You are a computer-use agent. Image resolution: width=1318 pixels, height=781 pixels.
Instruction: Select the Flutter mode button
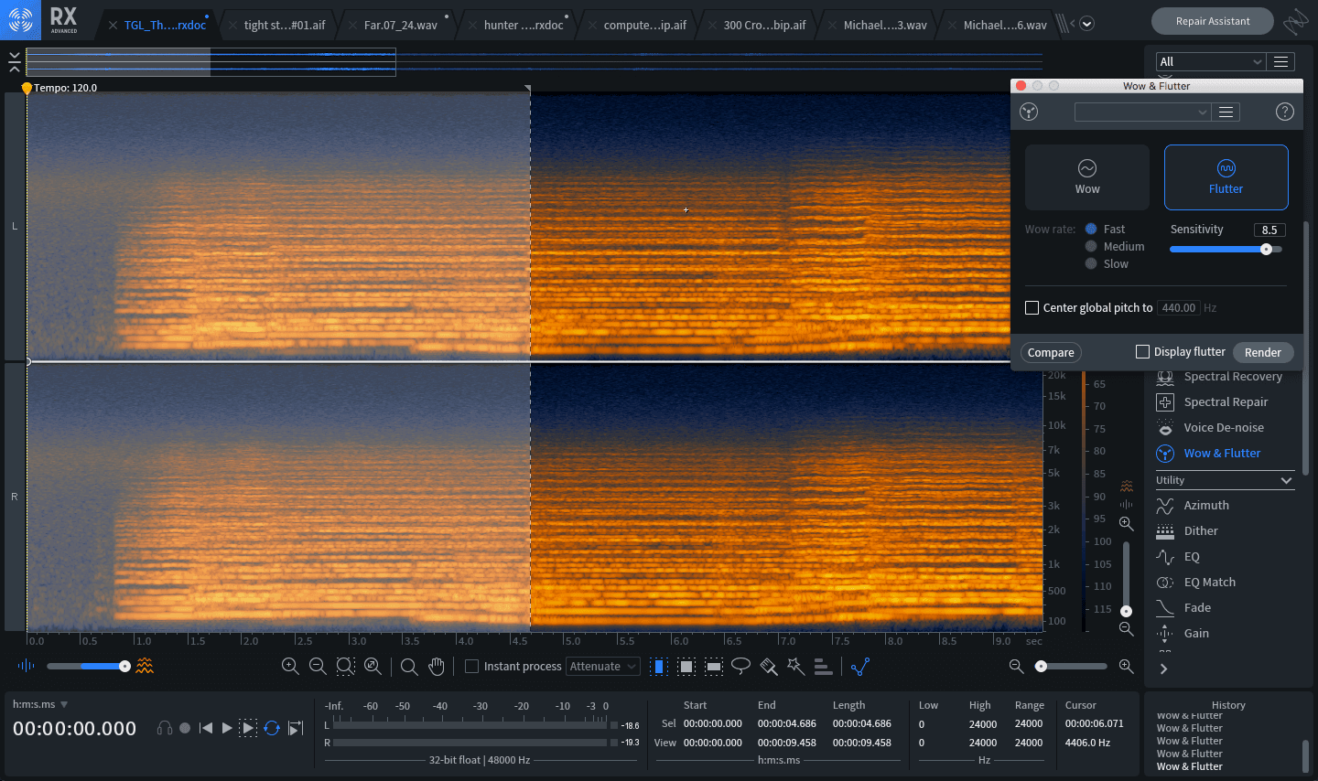(1226, 177)
